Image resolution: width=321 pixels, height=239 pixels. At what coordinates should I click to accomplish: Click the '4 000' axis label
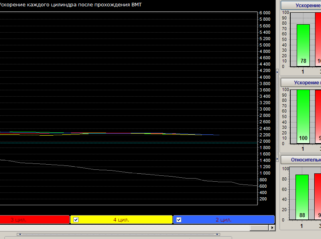click(x=265, y=77)
